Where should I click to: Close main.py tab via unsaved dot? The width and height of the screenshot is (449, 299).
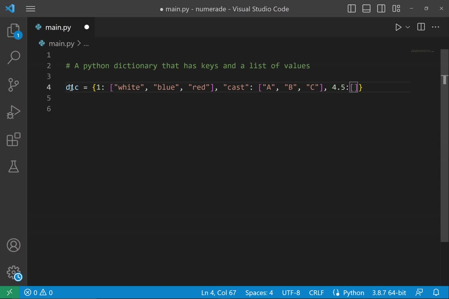click(86, 27)
